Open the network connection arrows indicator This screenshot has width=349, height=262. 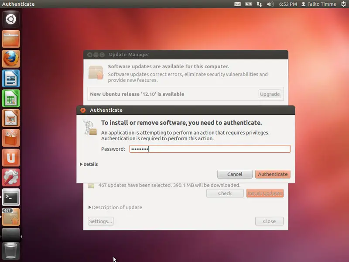coord(259,4)
